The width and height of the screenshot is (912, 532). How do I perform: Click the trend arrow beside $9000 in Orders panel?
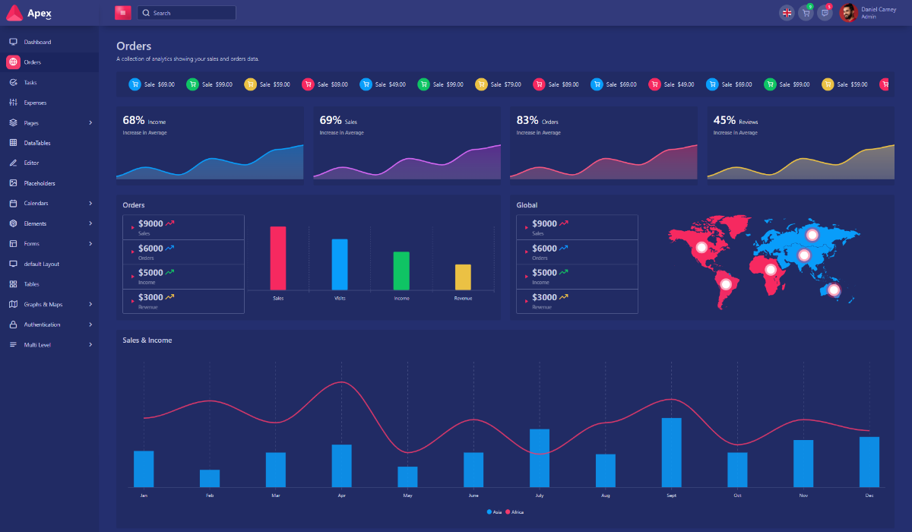[170, 223]
